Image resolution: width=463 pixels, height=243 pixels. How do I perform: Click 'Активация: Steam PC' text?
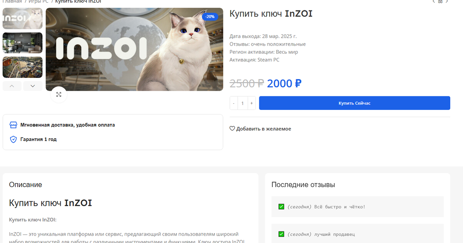pyautogui.click(x=254, y=60)
